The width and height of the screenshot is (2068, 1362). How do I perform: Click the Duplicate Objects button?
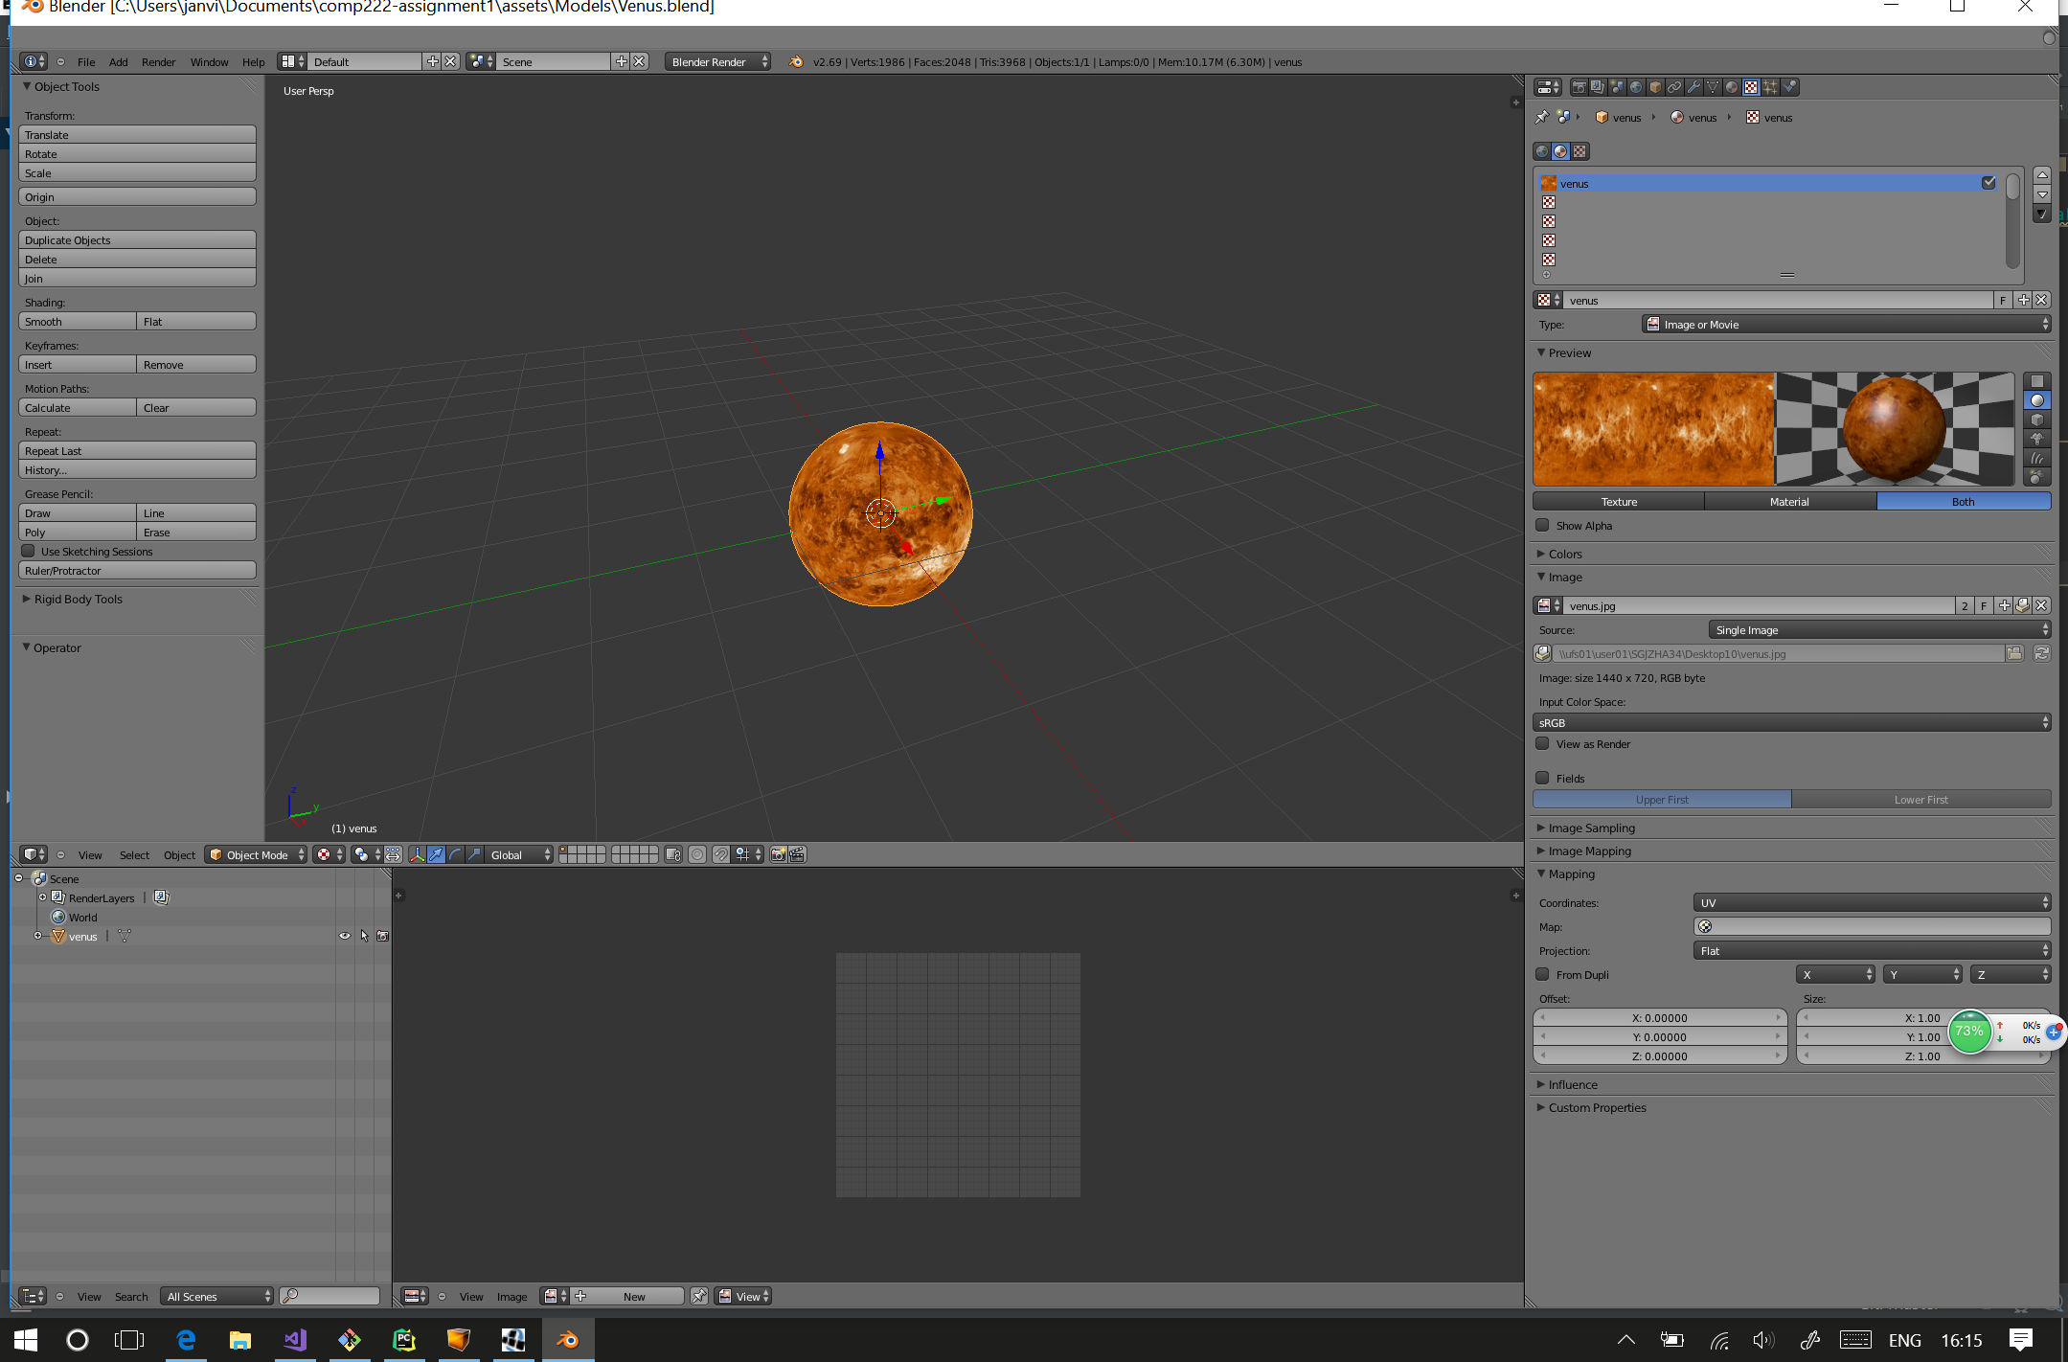137,240
